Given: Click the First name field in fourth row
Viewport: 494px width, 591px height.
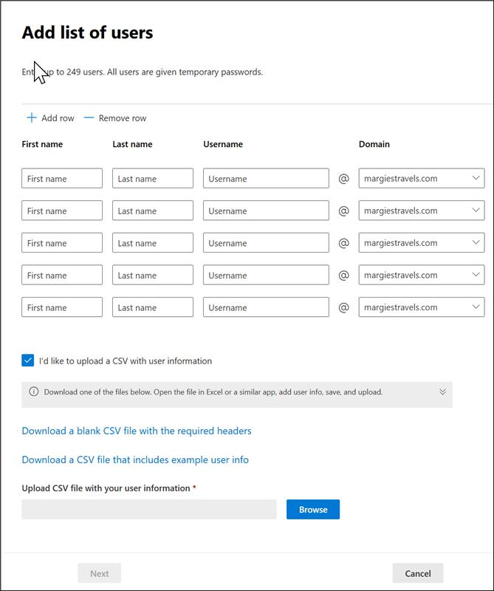Looking at the screenshot, I should click(62, 276).
